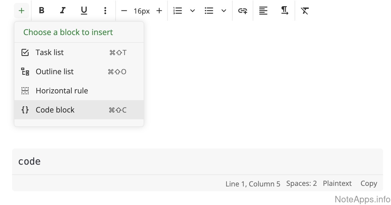Select Task list from the insert menu
Viewport: 391px width, 205px height.
(50, 52)
